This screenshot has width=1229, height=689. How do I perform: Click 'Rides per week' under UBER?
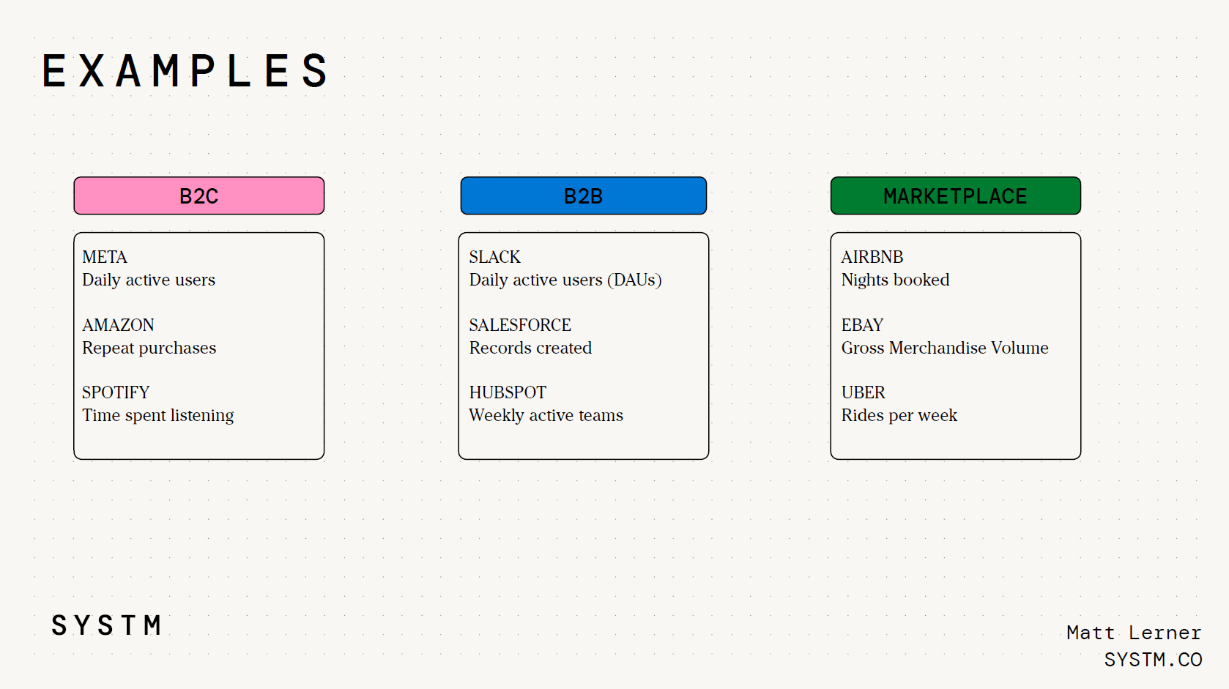pyautogui.click(x=899, y=415)
